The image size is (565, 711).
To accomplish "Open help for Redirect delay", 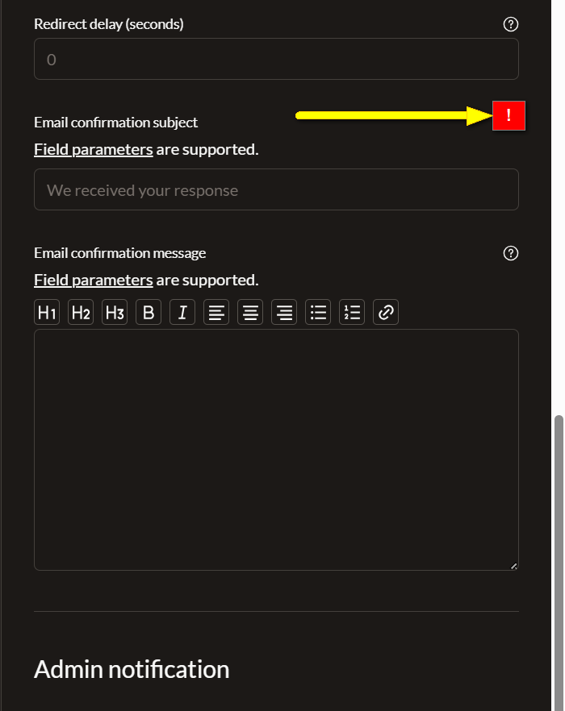I will pos(511,24).
